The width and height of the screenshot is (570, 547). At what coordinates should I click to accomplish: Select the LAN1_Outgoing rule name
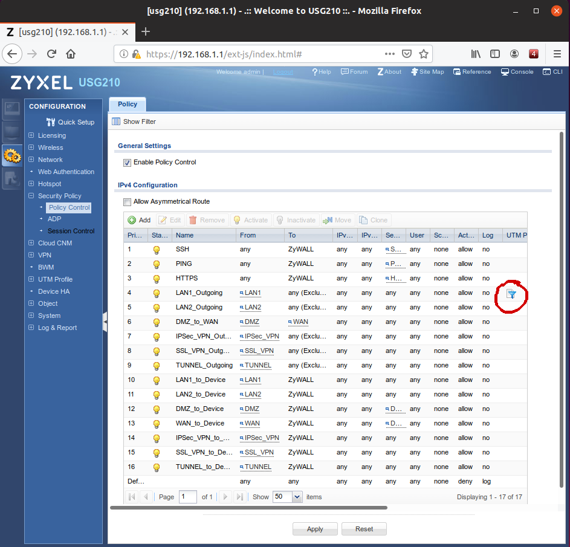199,293
